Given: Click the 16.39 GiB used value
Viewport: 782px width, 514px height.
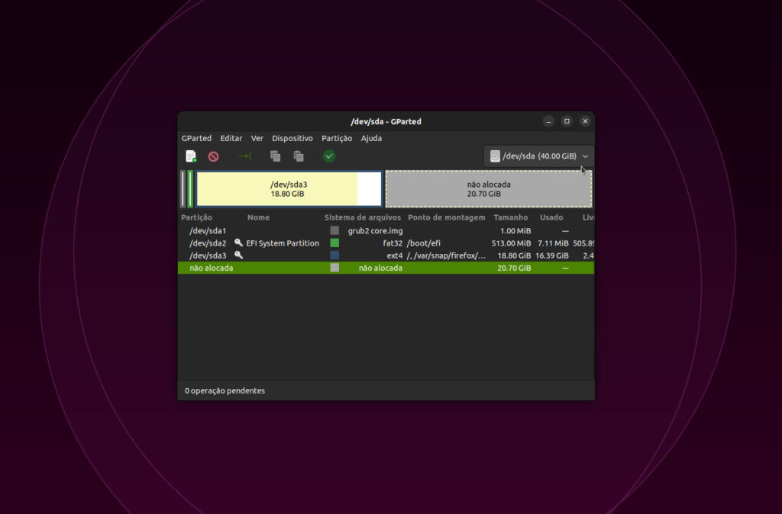Looking at the screenshot, I should click(552, 255).
